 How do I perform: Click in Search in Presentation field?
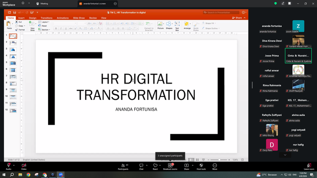[221, 12]
